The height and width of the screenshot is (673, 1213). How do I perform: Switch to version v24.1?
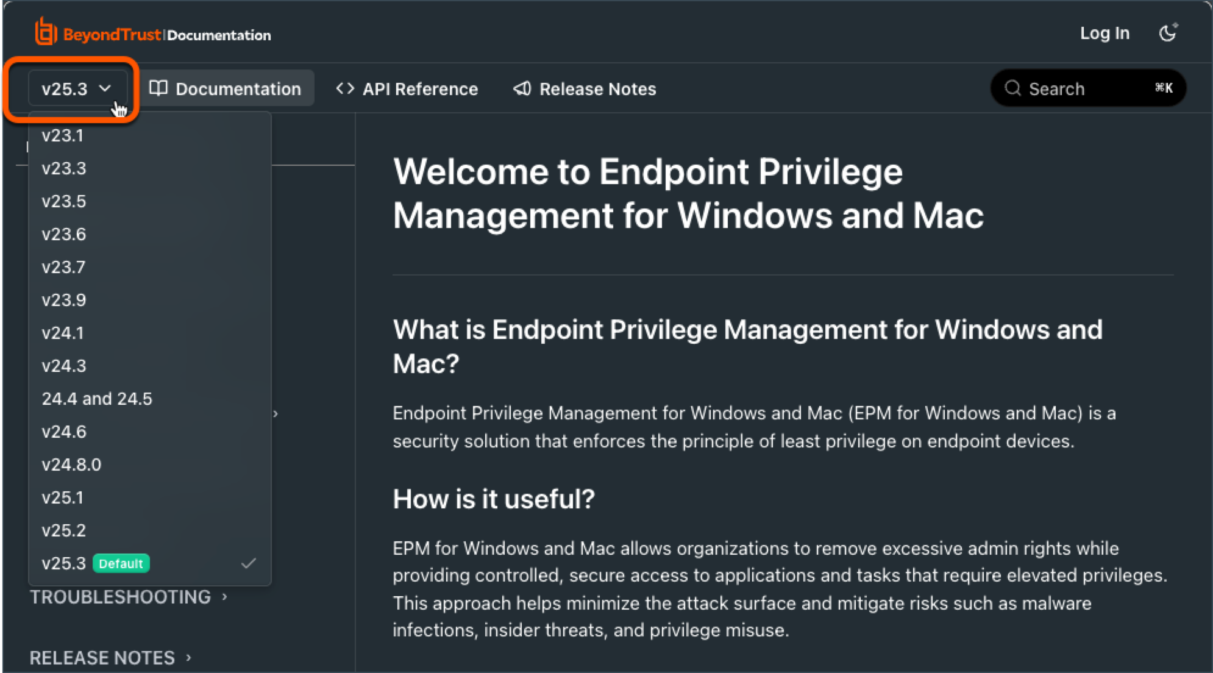(150, 333)
